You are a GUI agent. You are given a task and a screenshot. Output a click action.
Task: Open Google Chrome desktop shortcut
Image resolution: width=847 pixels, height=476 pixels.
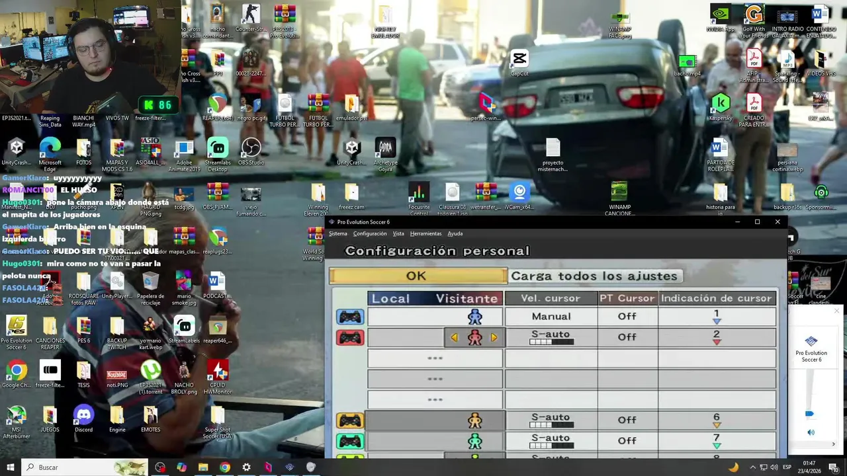click(17, 374)
